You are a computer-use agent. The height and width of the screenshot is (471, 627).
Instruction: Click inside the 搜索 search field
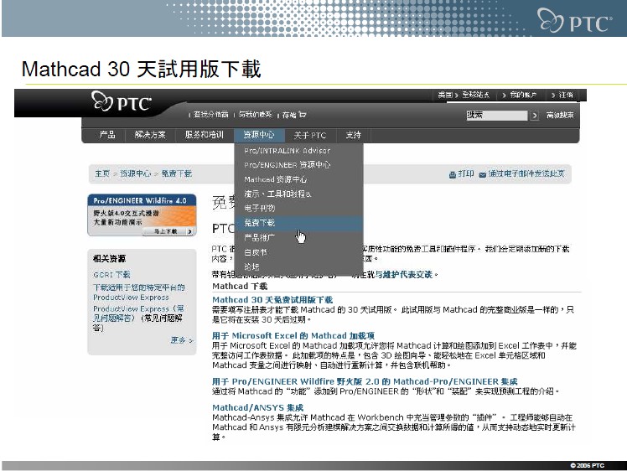(x=497, y=115)
